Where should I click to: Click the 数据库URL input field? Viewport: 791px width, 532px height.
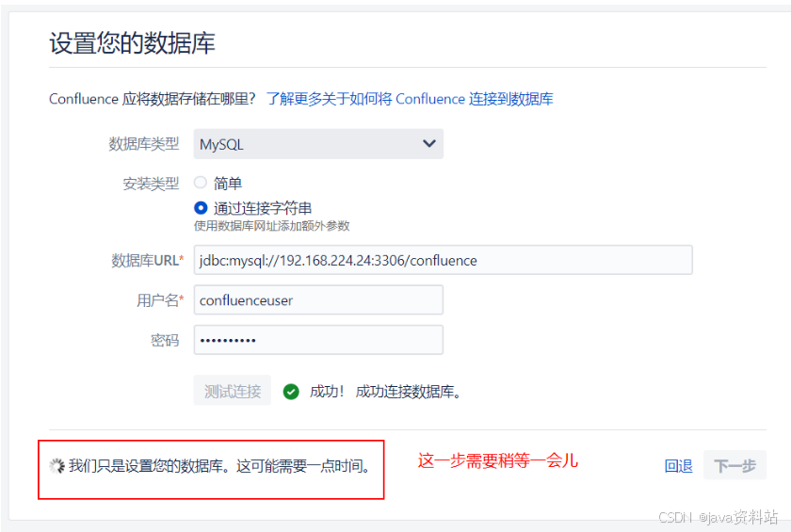click(x=443, y=260)
